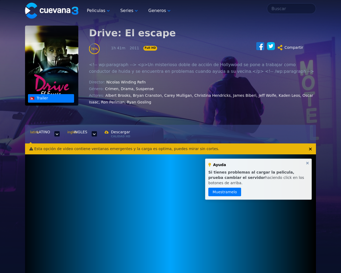Expand the INGLES server dropdown arrow
This screenshot has width=341, height=273.
(x=94, y=134)
